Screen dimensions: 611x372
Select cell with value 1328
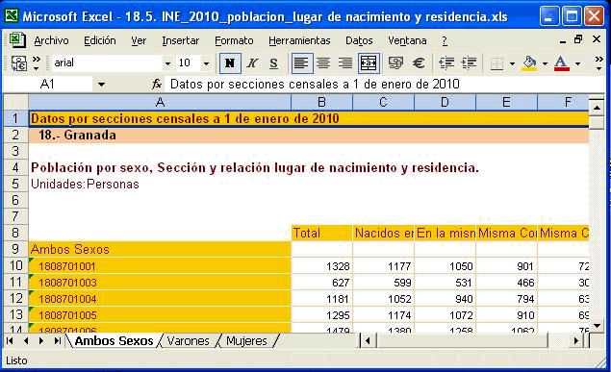tap(322, 265)
